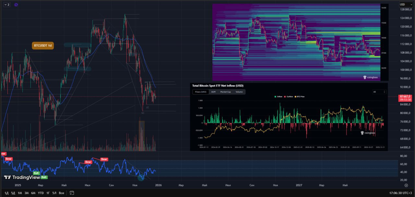415x197 pixels.
Task: Select the orange BTCUSDT 1d text label
Action: (x=43, y=46)
